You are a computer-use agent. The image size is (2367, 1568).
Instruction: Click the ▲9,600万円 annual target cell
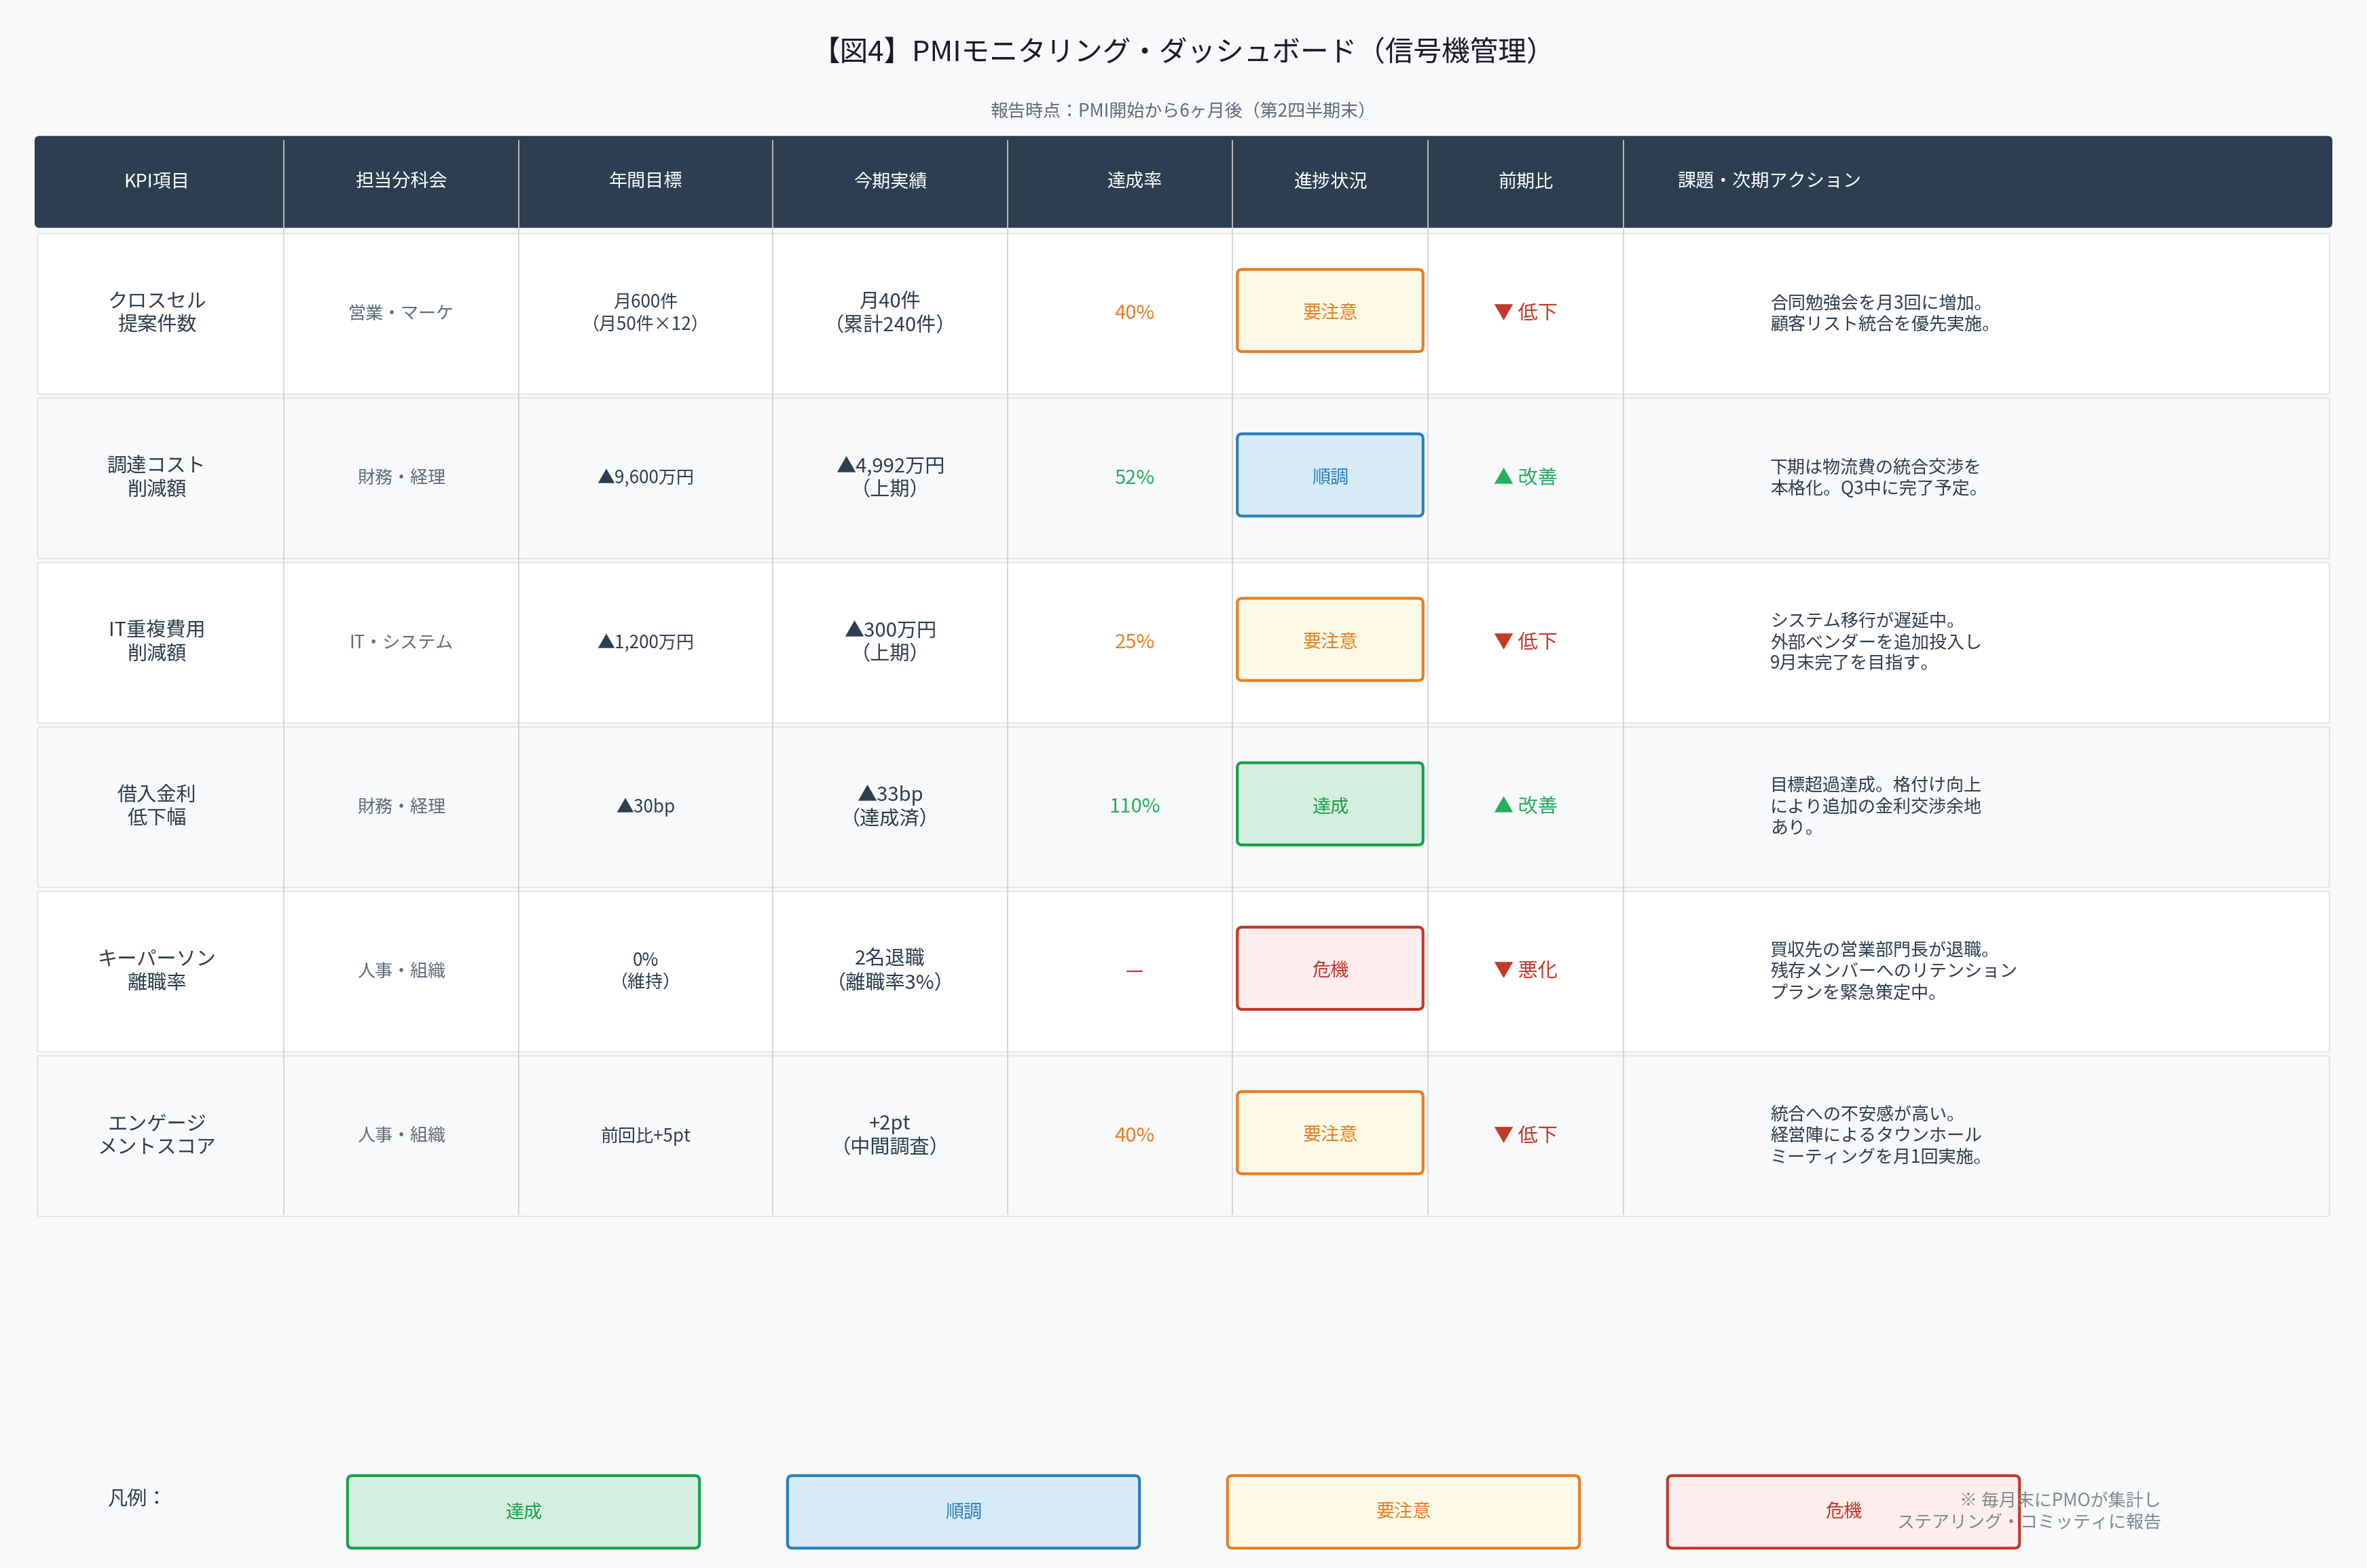click(x=645, y=477)
